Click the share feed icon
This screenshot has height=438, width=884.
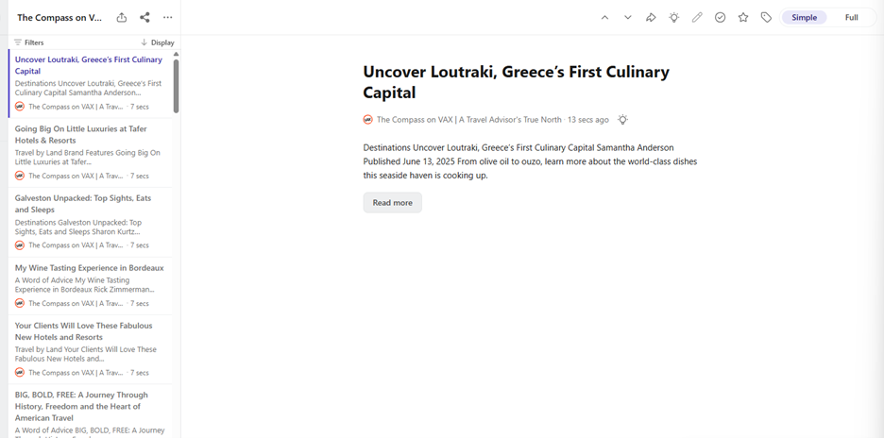point(144,18)
